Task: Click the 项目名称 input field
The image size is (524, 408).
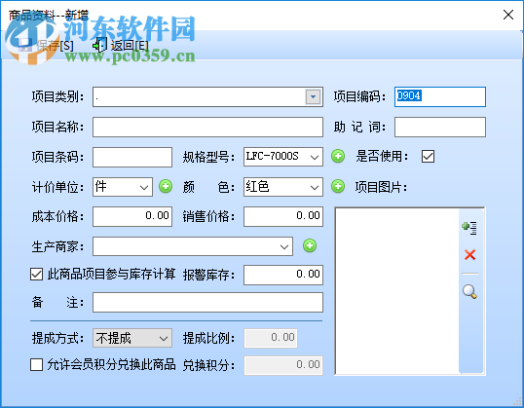Action: tap(207, 127)
